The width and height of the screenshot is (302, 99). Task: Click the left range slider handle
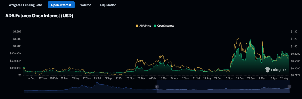[157, 87]
